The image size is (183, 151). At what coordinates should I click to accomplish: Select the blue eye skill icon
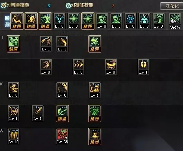point(130,21)
